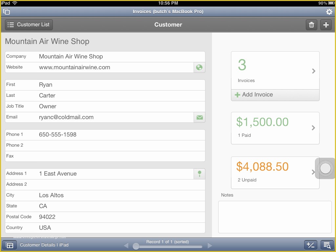
Task: Edit the Job Title field Owner
Action: (105, 107)
